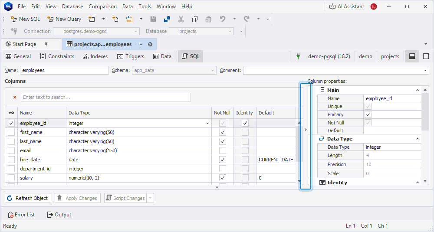The width and height of the screenshot is (434, 232).
Task: Close the projects employees document tab
Action: point(150,44)
